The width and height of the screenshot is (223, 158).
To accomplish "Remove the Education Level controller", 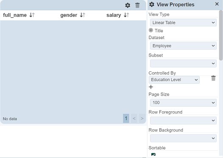I will click(x=213, y=78).
